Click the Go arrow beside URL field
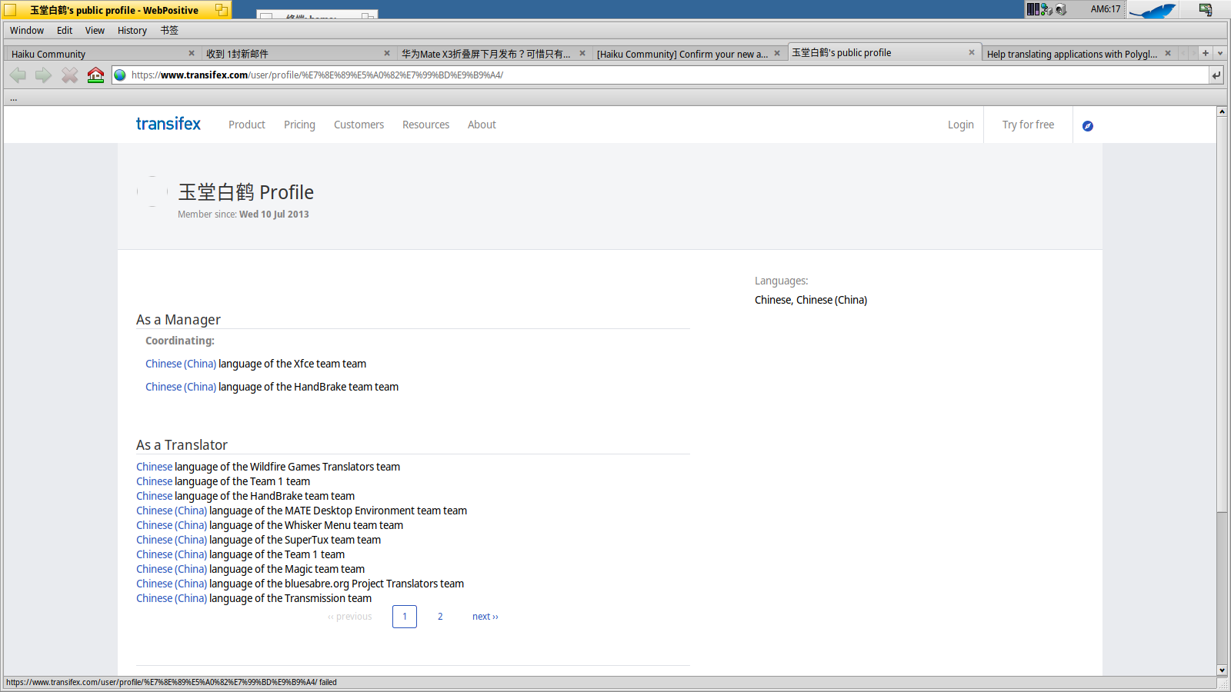The height and width of the screenshot is (692, 1231). click(x=1216, y=75)
